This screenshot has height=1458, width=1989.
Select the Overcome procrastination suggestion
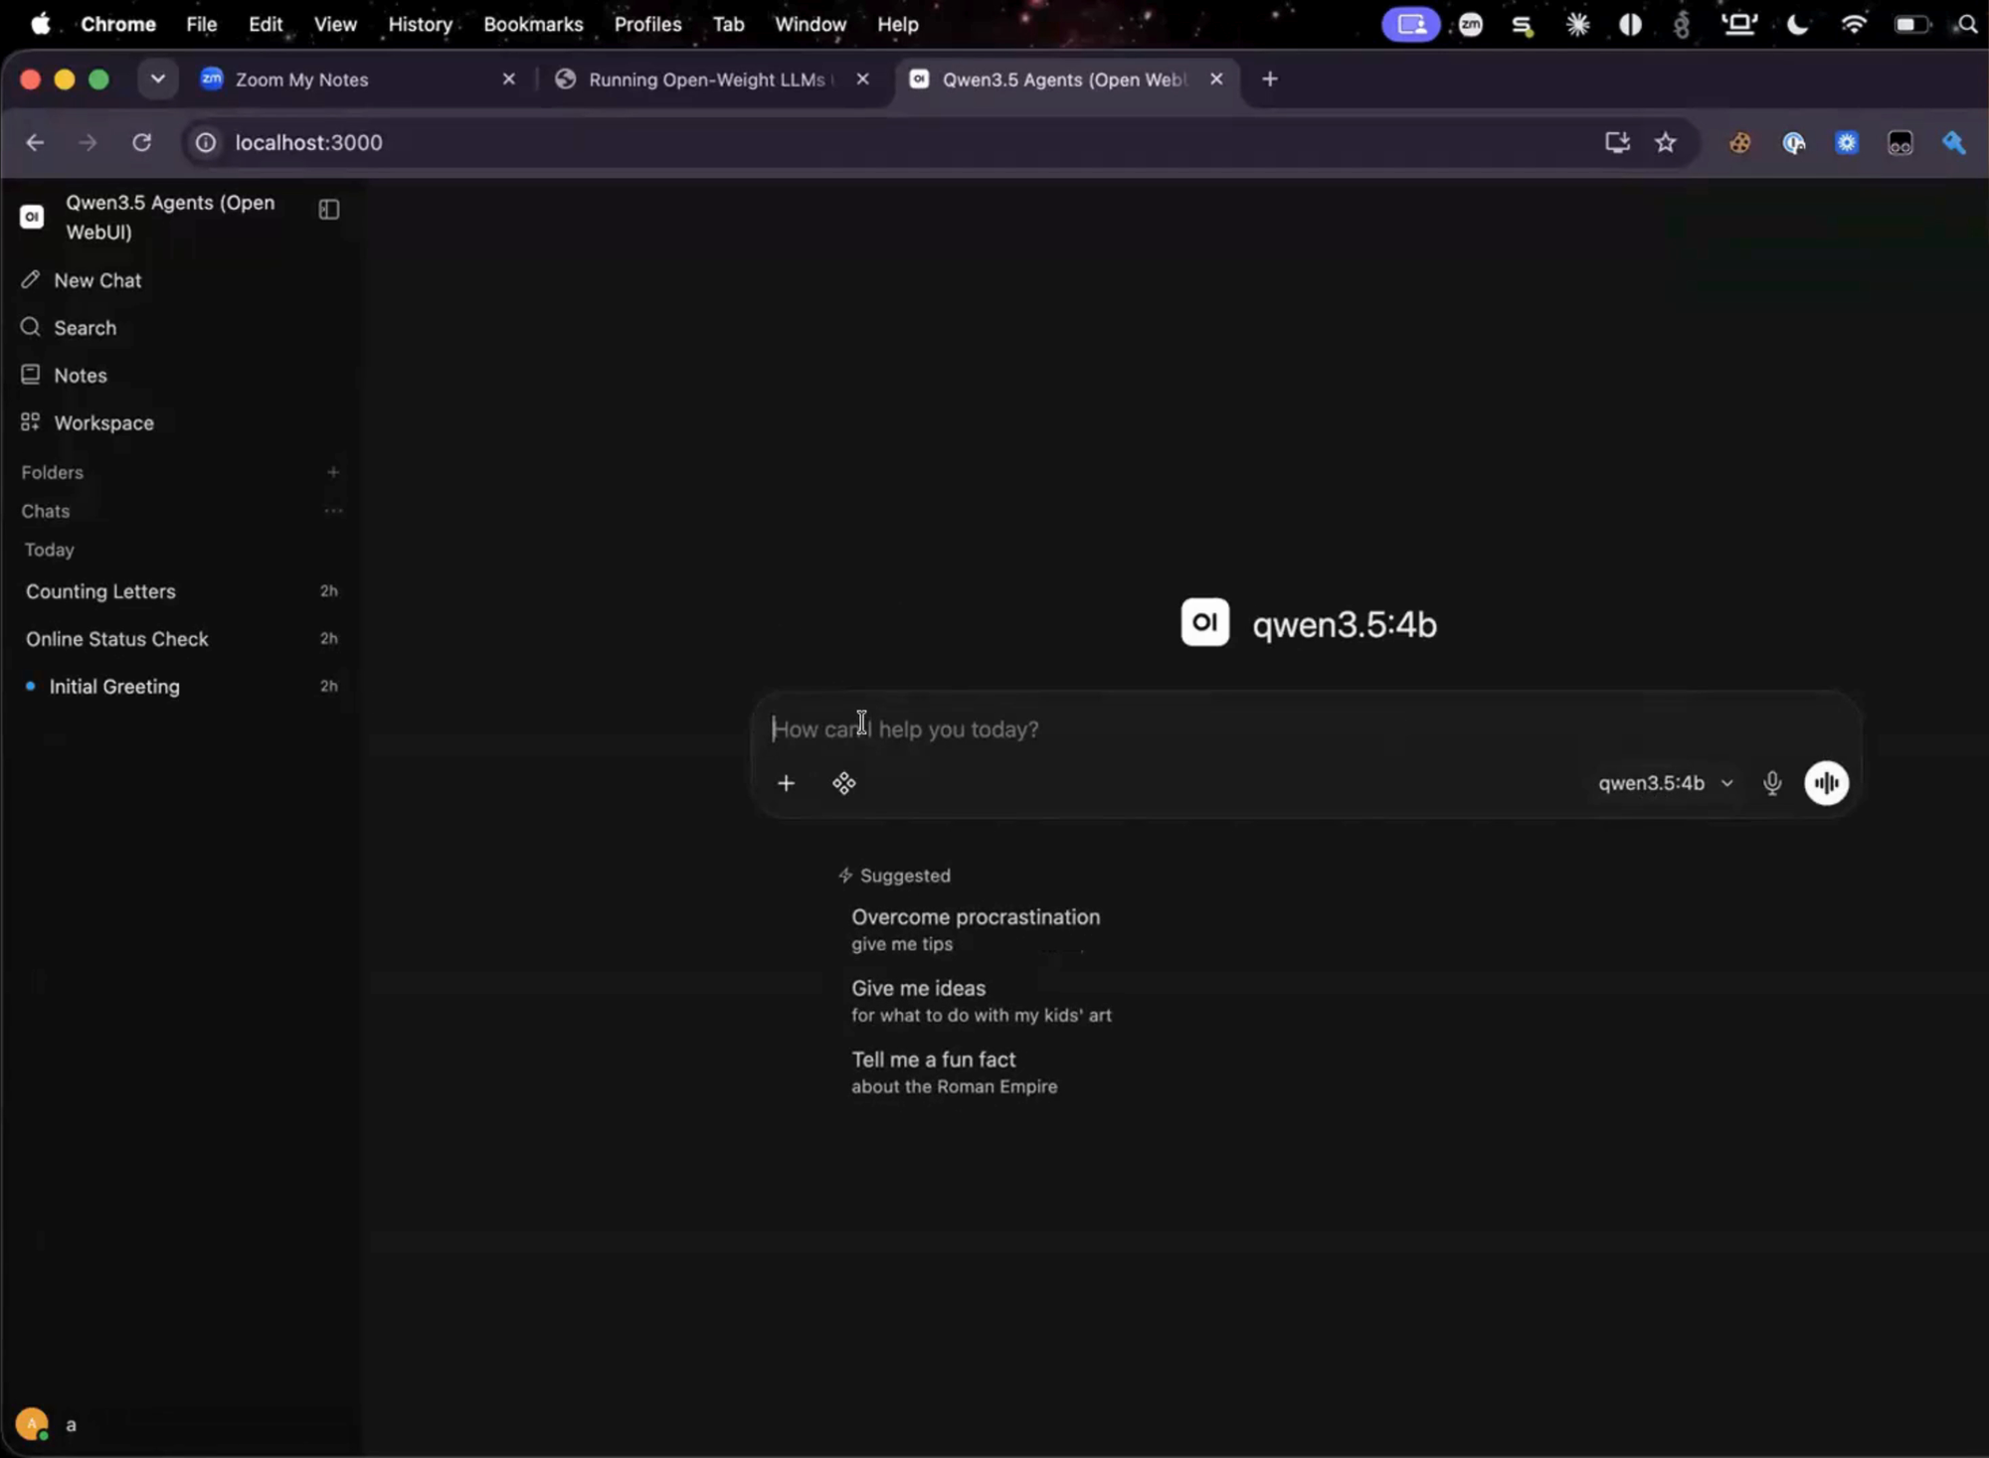tap(976, 929)
